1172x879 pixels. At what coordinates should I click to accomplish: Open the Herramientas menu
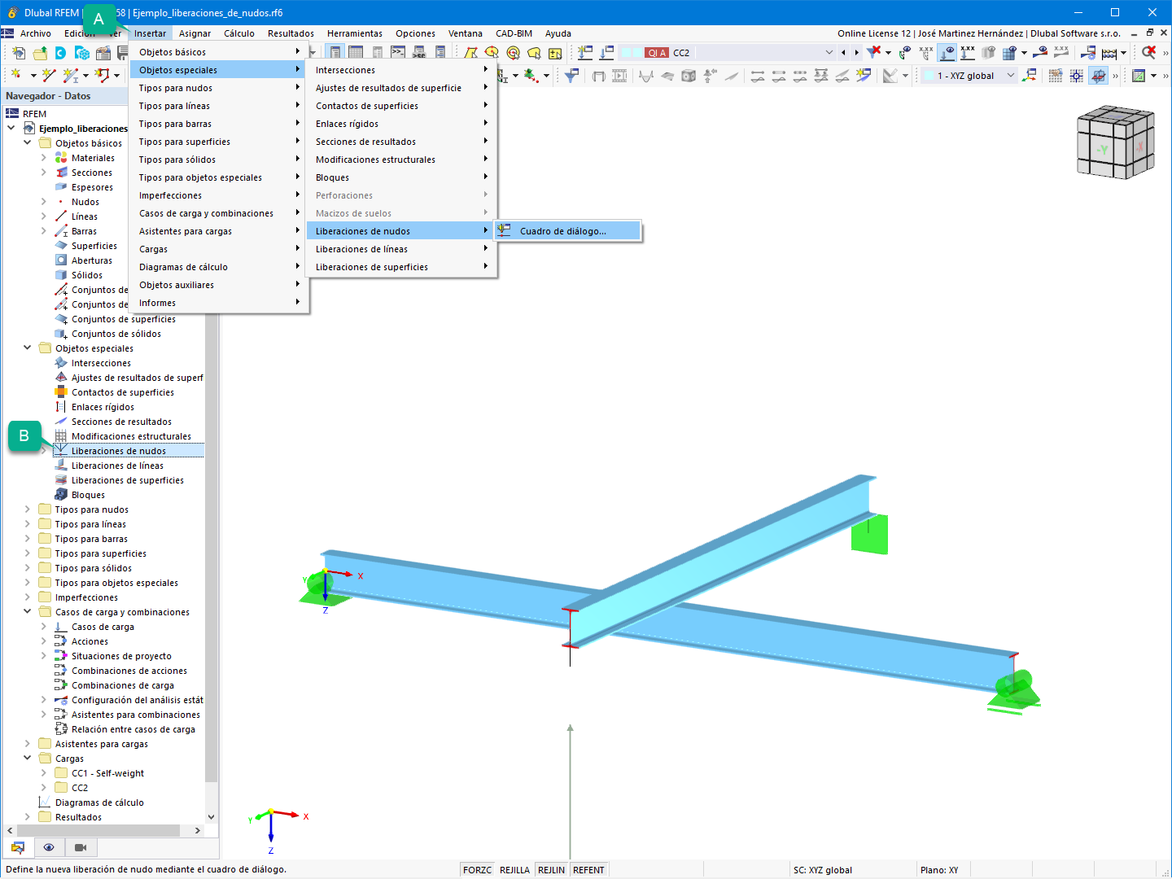tap(355, 33)
